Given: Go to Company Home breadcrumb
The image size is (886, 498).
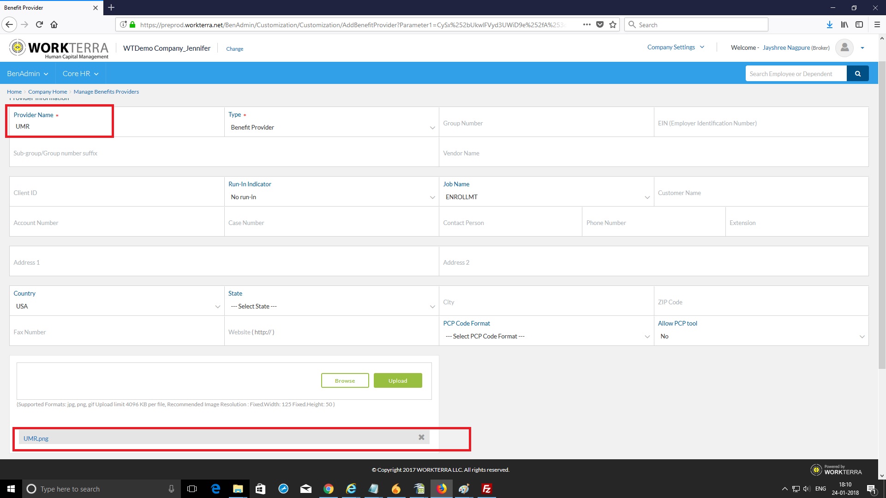Looking at the screenshot, I should point(48,92).
